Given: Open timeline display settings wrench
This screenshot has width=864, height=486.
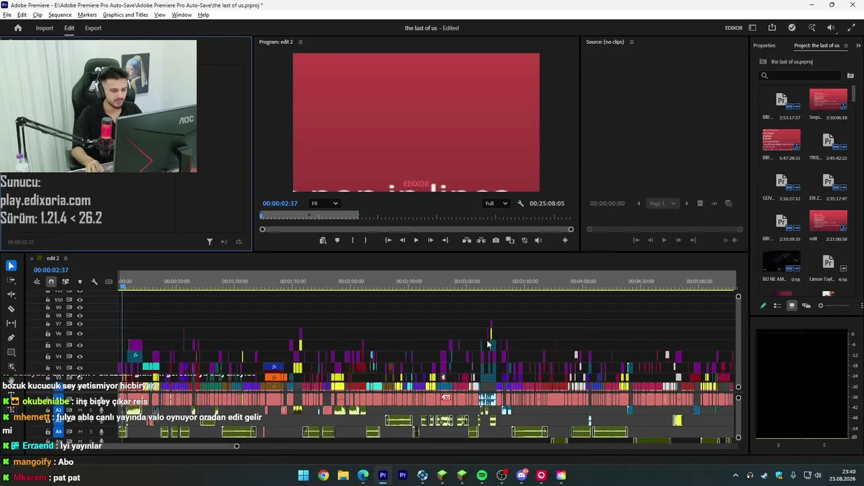Looking at the screenshot, I should click(94, 281).
